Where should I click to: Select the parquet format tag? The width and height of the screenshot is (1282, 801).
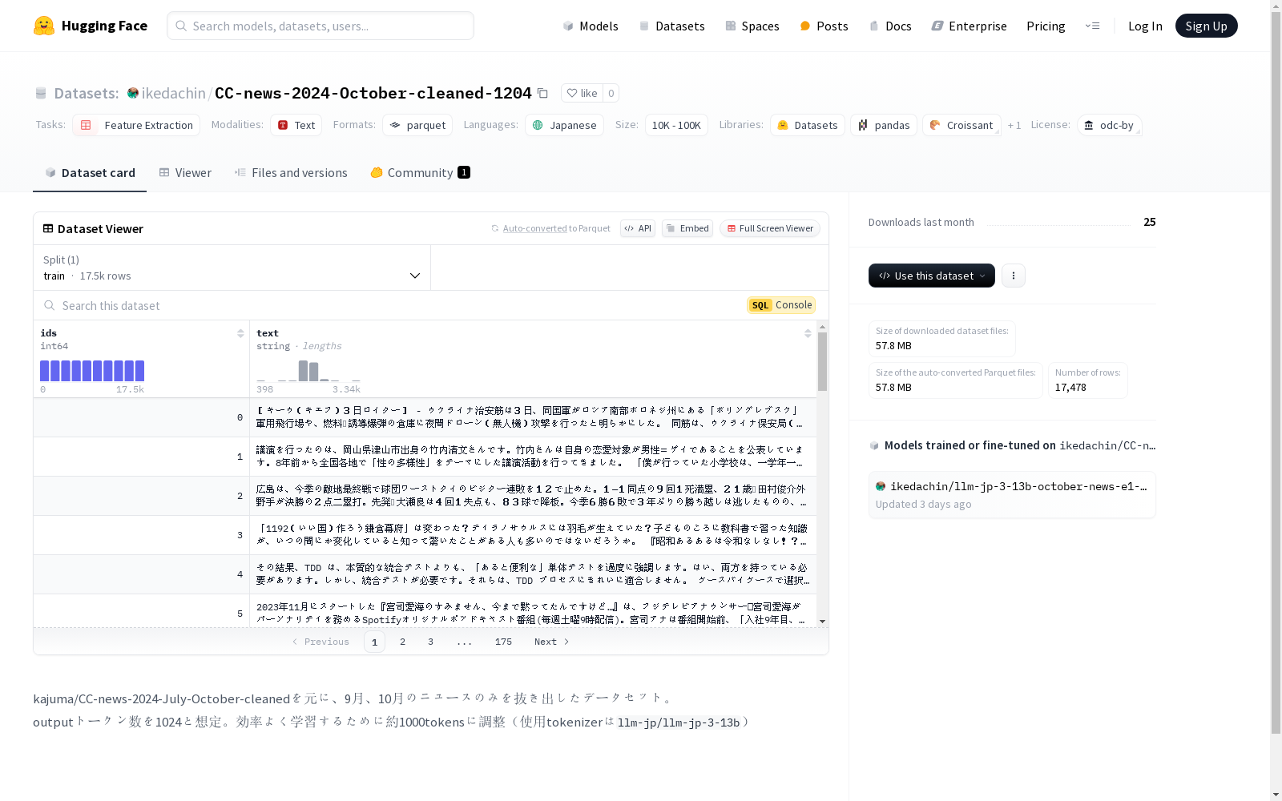pos(417,125)
